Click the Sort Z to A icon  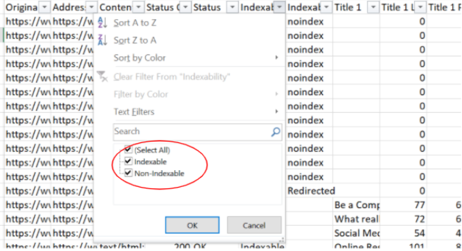tap(102, 40)
